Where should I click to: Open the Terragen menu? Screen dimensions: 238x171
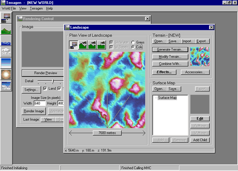coord(36,8)
